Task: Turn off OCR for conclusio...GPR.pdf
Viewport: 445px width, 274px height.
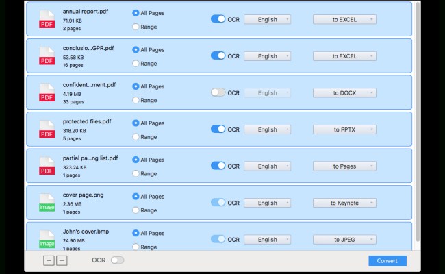Action: [218, 55]
